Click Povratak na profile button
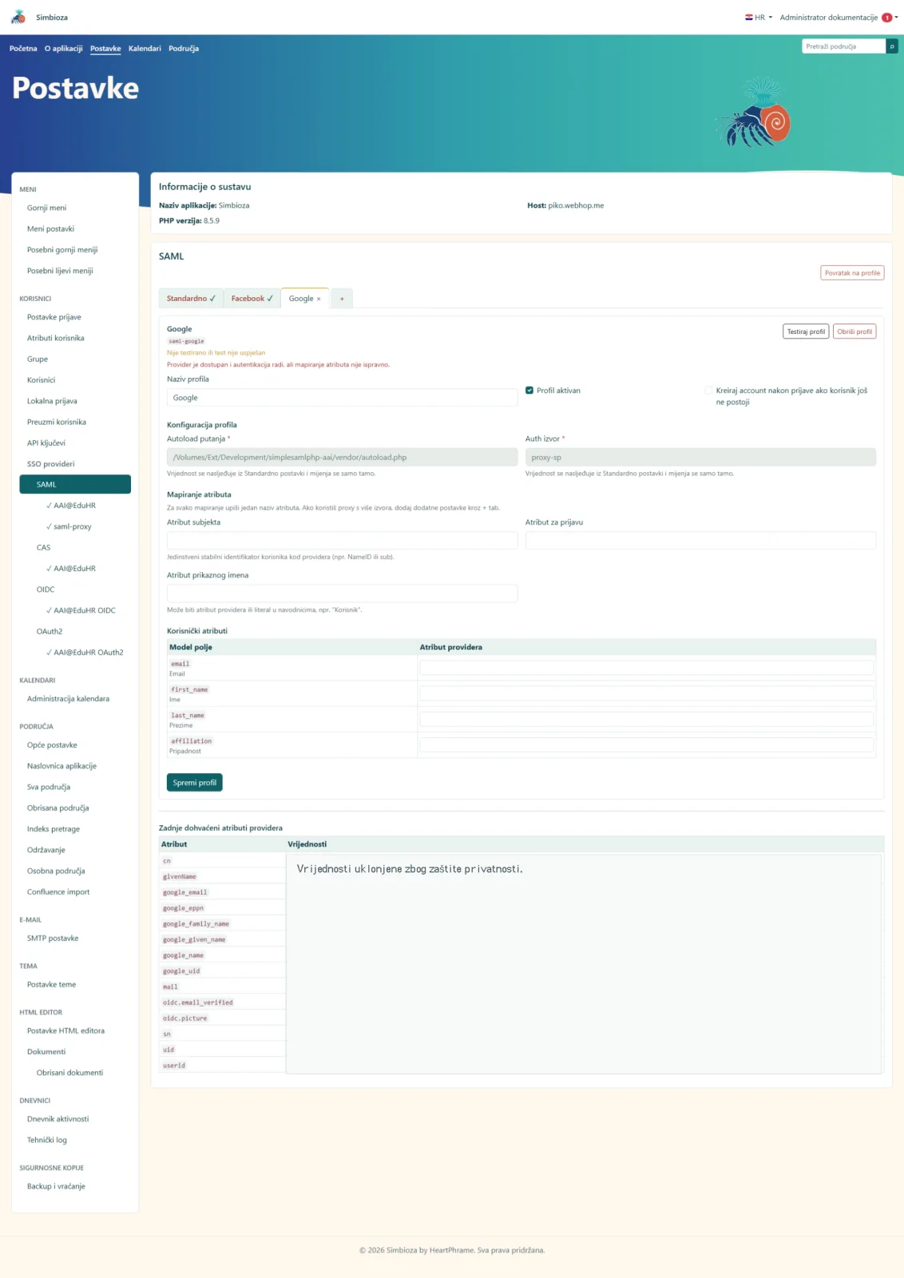Screen dimensions: 904x1278 click(852, 273)
